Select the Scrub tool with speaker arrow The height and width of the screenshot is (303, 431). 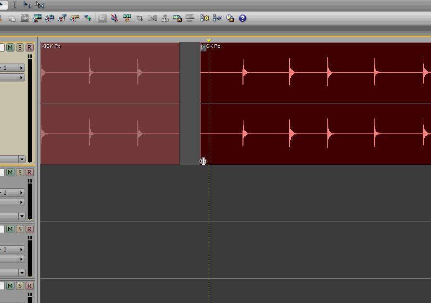point(40,5)
